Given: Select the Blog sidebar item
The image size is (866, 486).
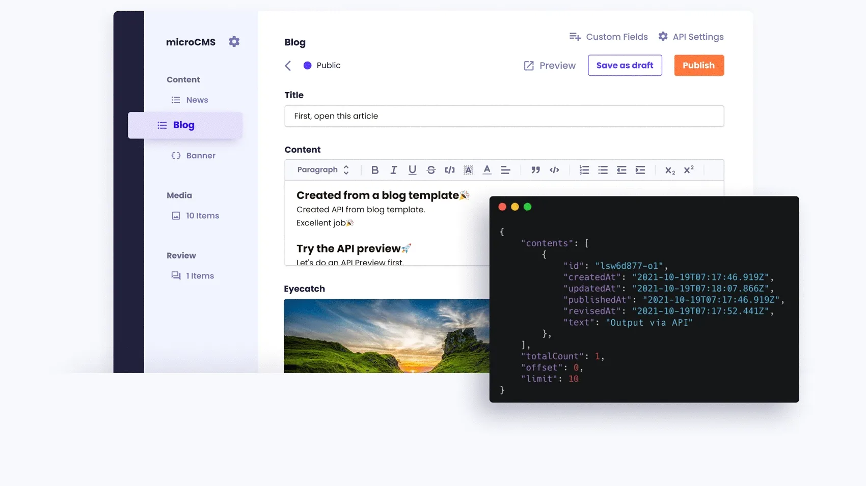Looking at the screenshot, I should point(185,125).
